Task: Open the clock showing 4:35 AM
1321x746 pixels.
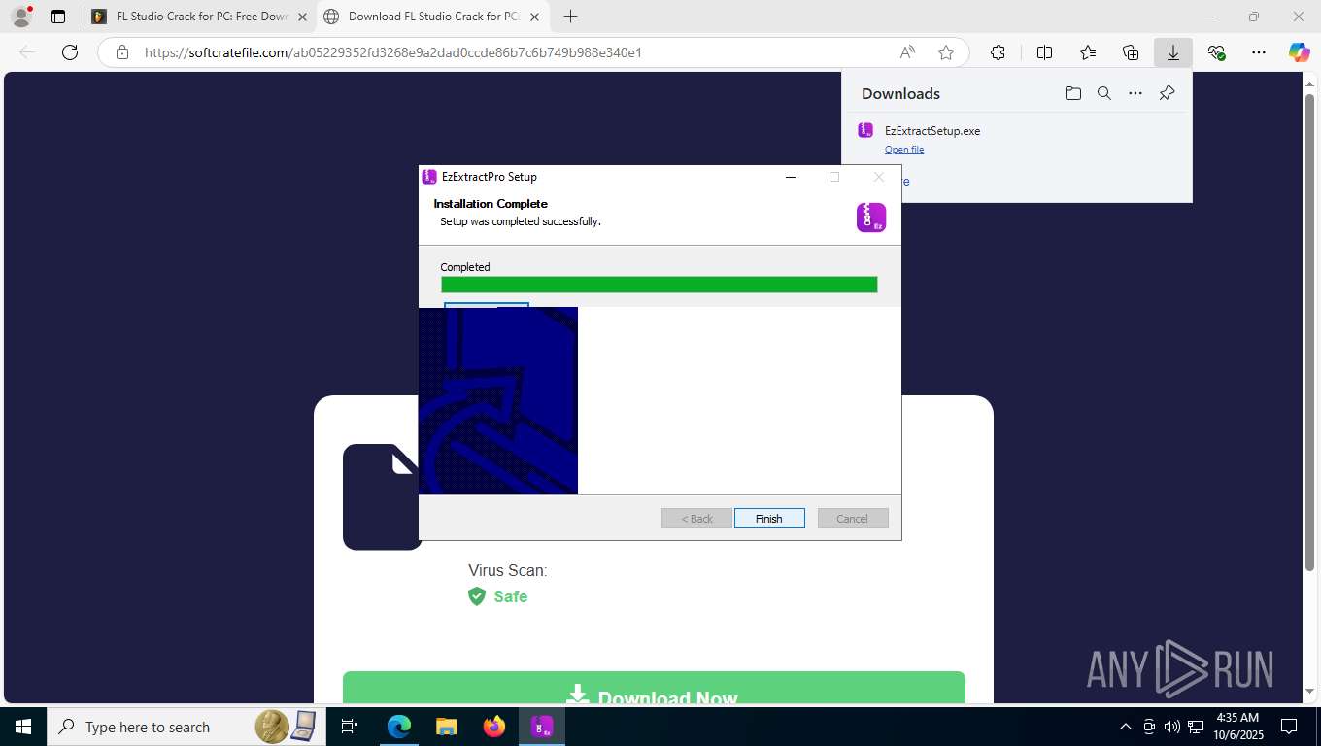Action: (x=1236, y=727)
